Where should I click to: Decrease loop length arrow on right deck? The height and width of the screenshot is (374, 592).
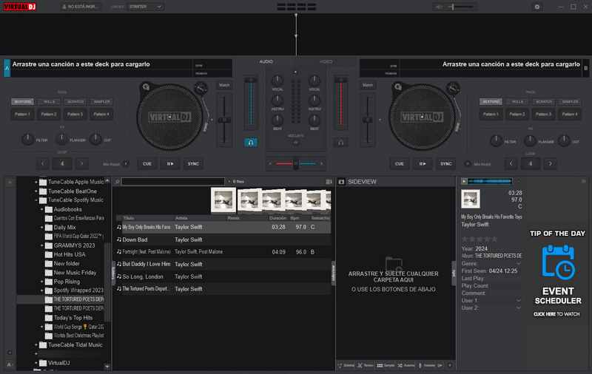[x=511, y=163]
